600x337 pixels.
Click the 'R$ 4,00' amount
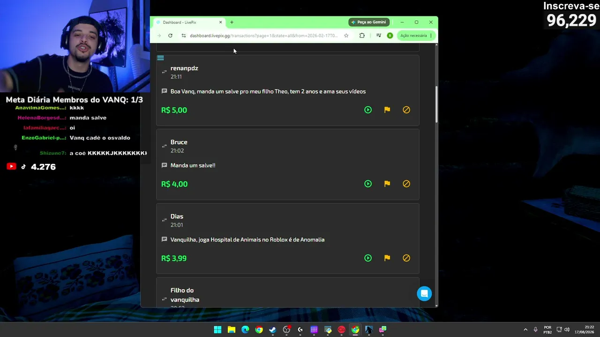(x=174, y=184)
